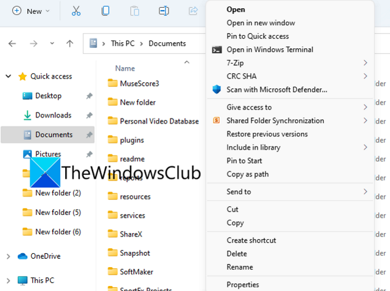Open the New item dropdown
Viewport: 390px width, 291px height.
point(31,11)
